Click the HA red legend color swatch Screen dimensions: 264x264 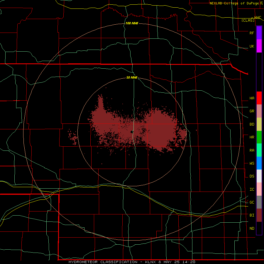(x=259, y=98)
